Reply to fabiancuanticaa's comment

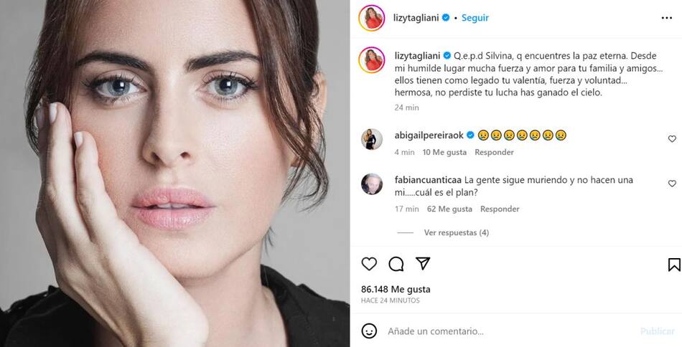pos(500,209)
